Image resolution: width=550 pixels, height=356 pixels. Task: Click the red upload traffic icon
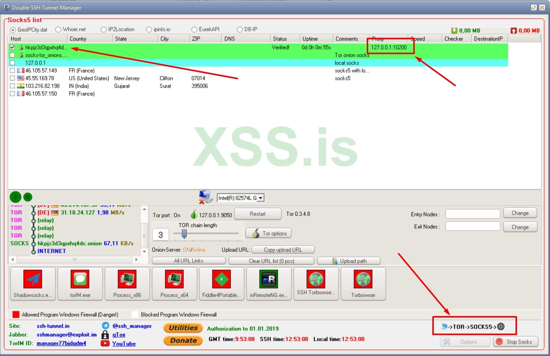514,30
